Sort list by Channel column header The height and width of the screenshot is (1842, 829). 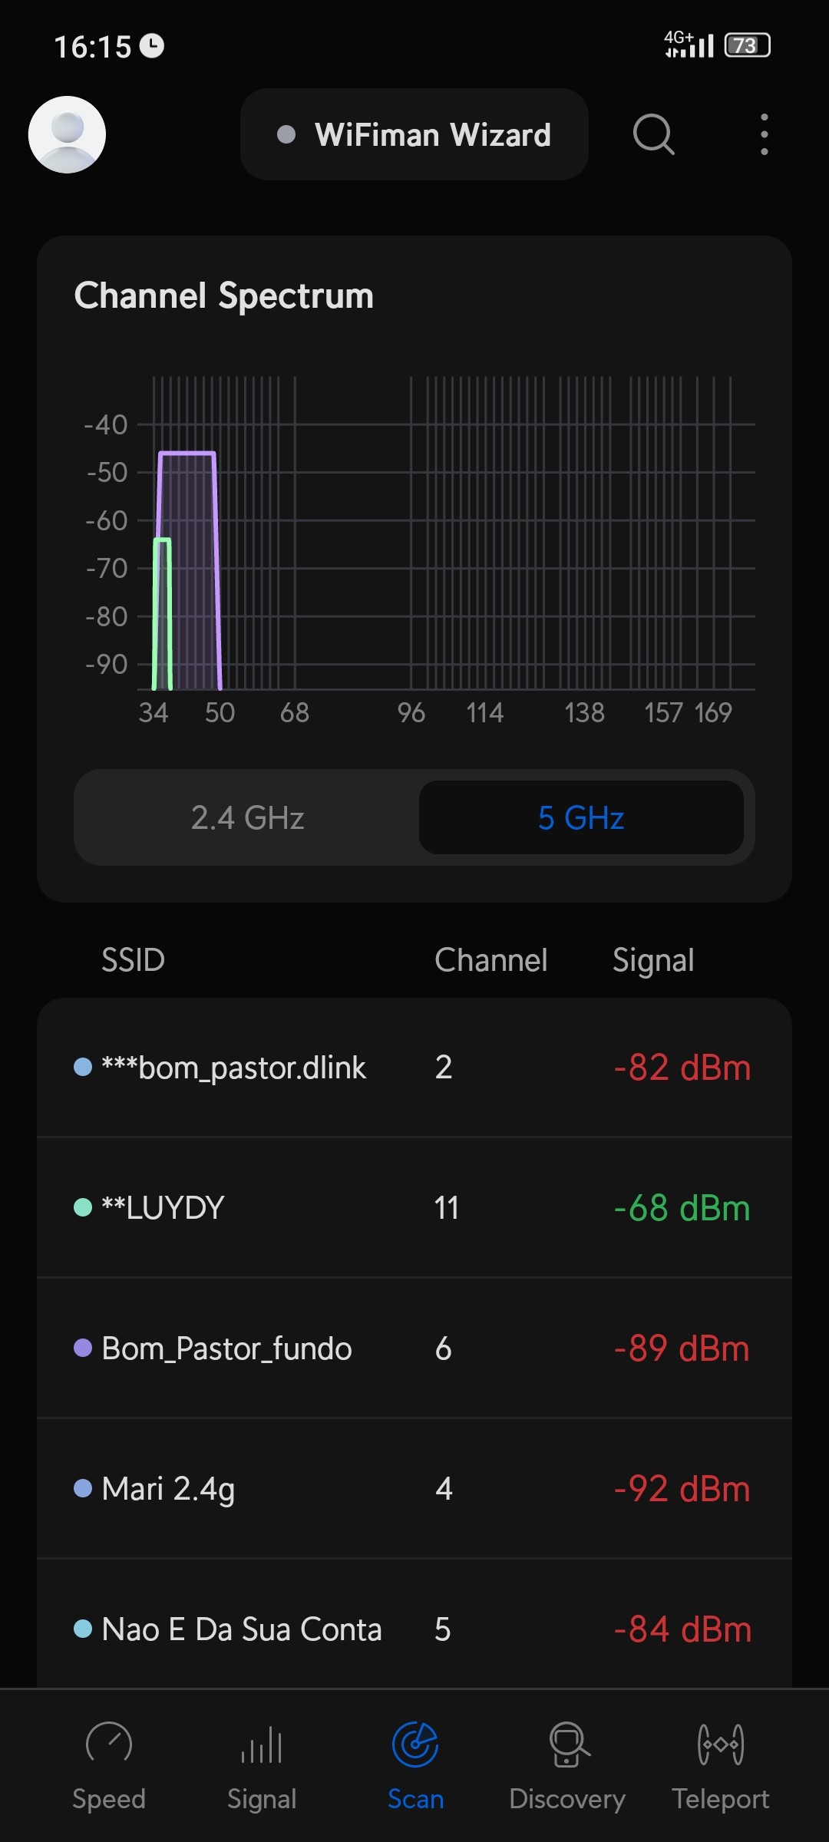(491, 960)
